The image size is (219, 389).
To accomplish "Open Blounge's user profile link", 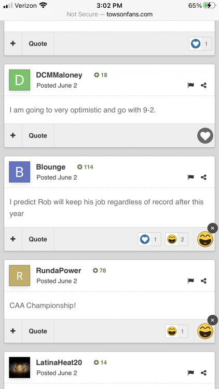I will 51,167.
